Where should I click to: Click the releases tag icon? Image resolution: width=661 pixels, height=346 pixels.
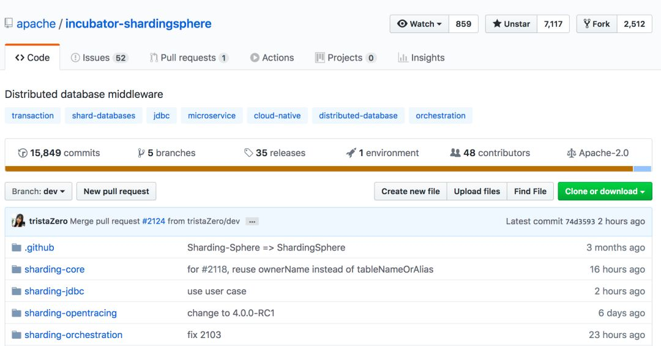point(248,153)
